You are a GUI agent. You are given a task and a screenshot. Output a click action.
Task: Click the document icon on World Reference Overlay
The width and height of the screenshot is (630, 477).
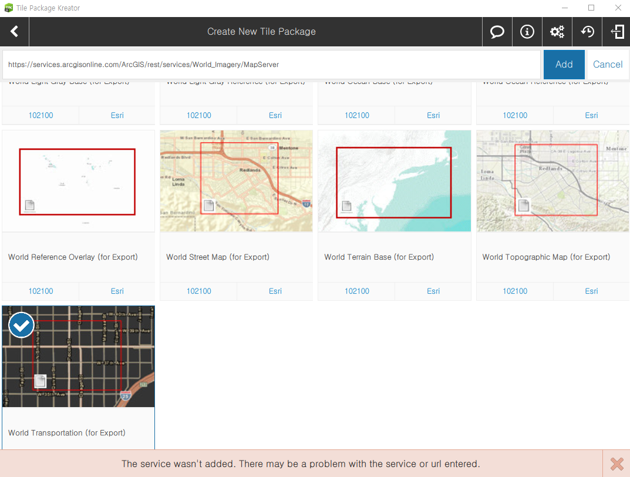[x=30, y=206]
